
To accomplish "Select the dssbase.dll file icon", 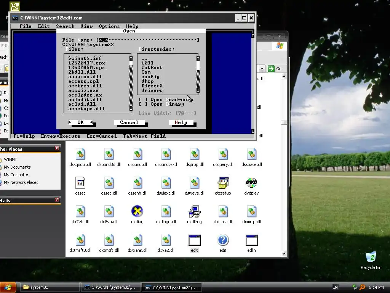I will pyautogui.click(x=252, y=154).
